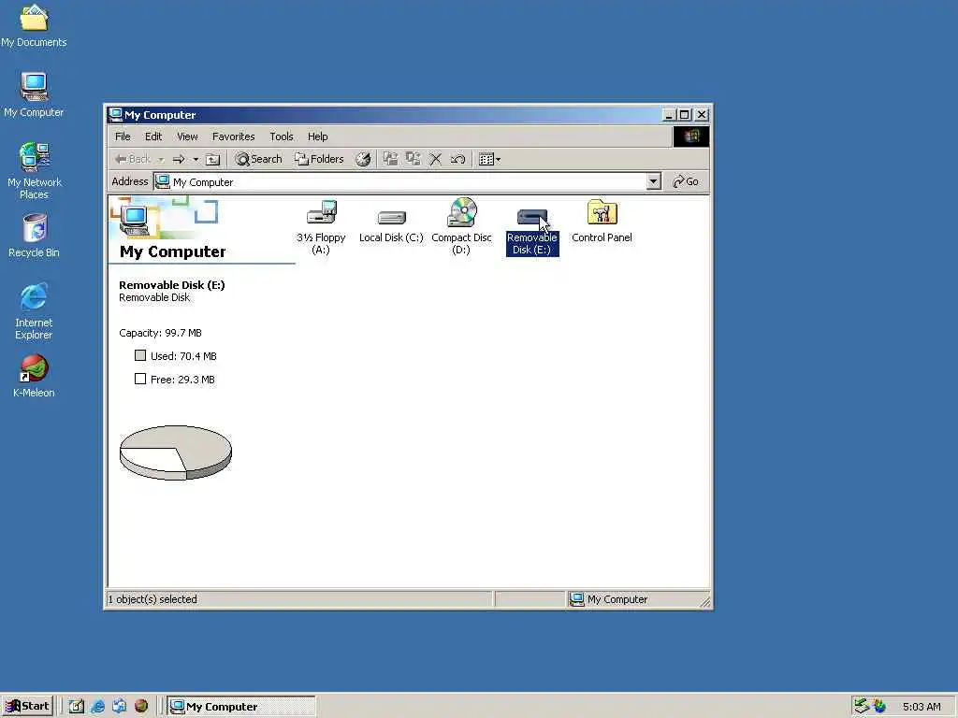The height and width of the screenshot is (718, 958).
Task: Open the Edit menu
Action: pyautogui.click(x=153, y=136)
